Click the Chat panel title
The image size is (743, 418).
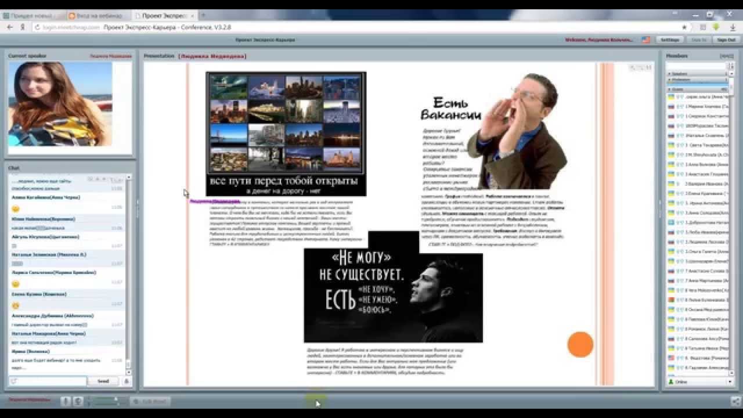14,168
